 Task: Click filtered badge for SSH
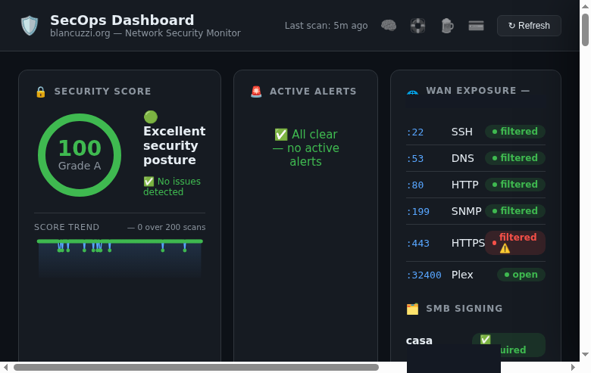click(515, 132)
